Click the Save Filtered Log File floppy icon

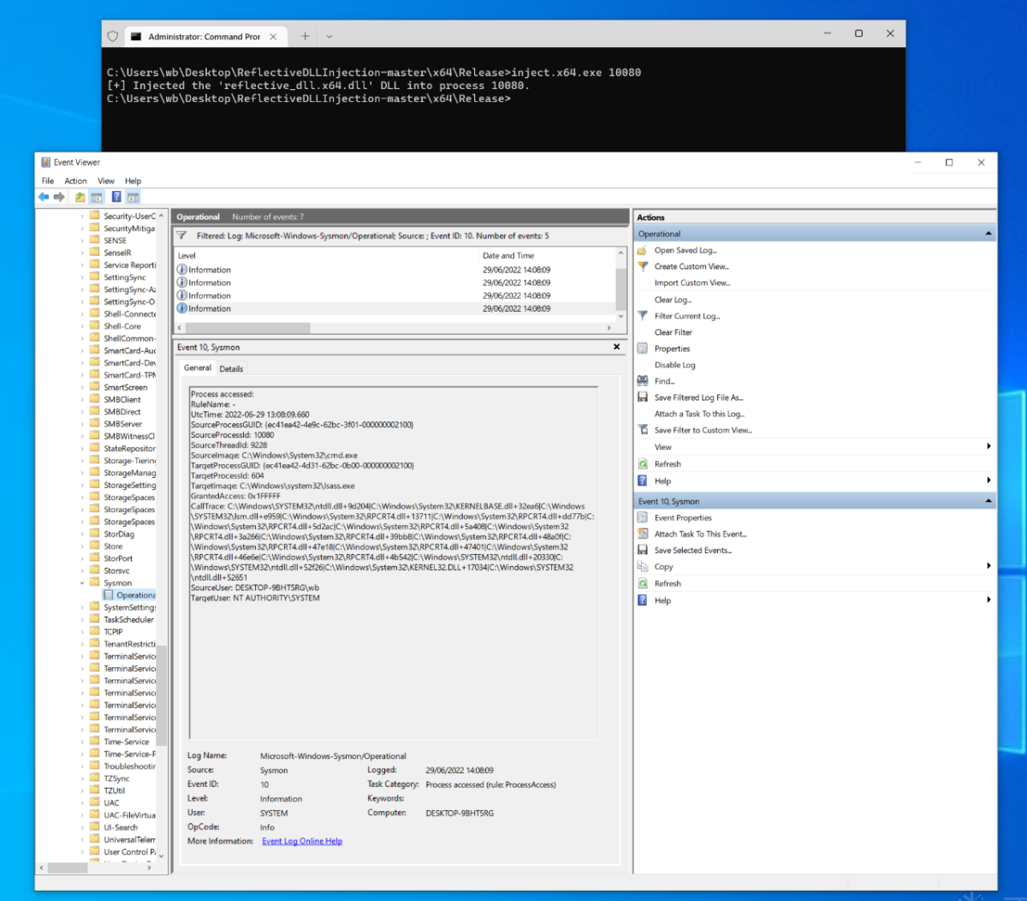(x=643, y=397)
